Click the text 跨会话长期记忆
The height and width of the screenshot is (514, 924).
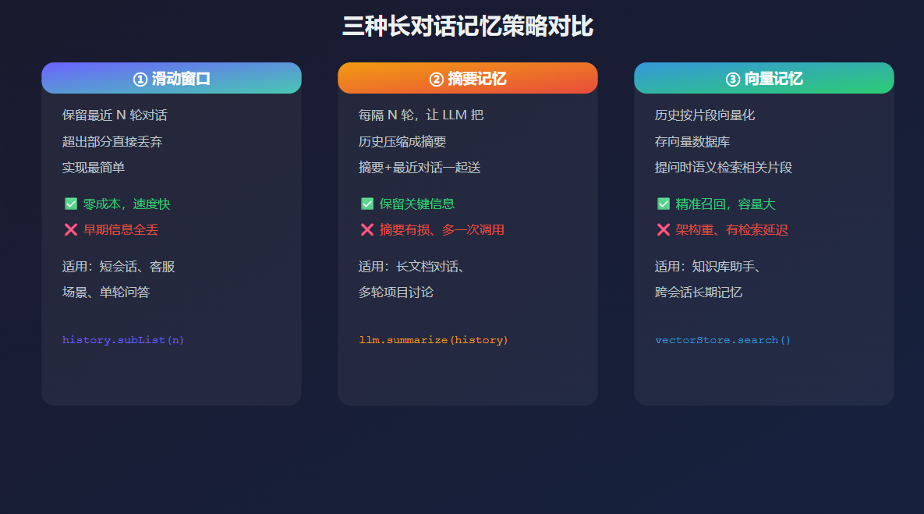pos(699,292)
